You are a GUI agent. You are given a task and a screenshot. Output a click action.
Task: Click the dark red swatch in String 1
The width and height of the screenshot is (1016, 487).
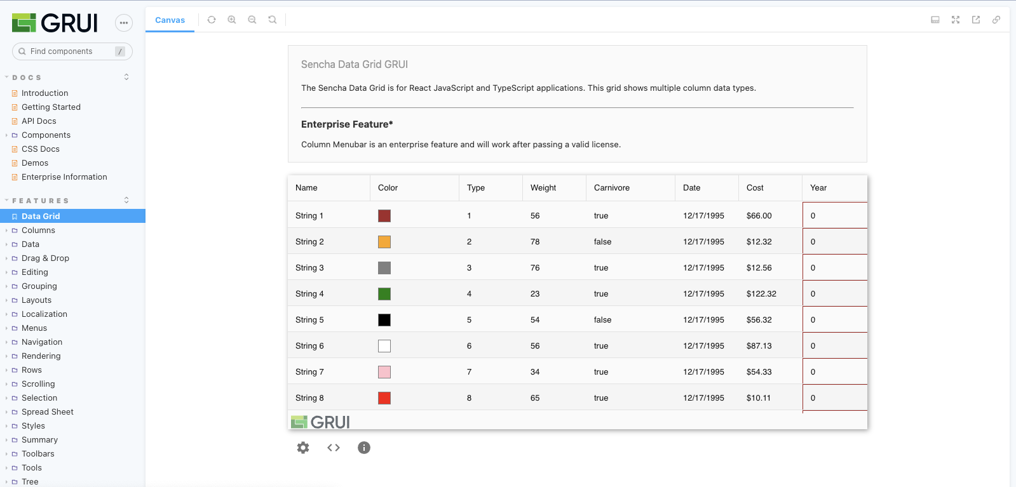point(384,216)
